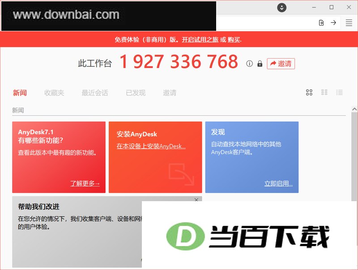Switch to list view
Image resolution: width=358 pixels, height=270 pixels.
click(x=339, y=92)
